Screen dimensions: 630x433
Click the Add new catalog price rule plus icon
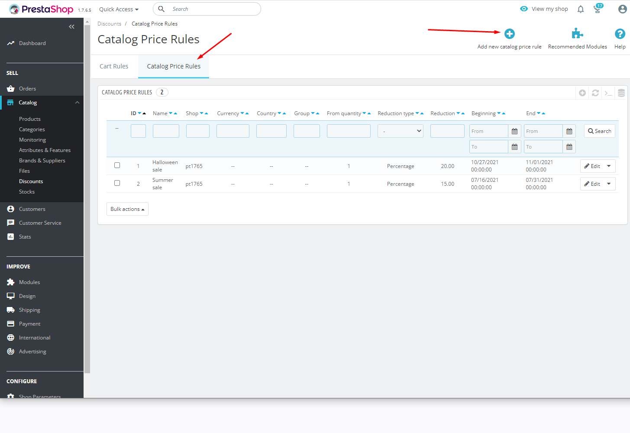(x=510, y=34)
